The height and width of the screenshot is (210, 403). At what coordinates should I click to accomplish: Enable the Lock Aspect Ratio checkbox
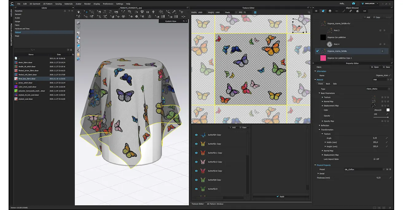(x=374, y=159)
